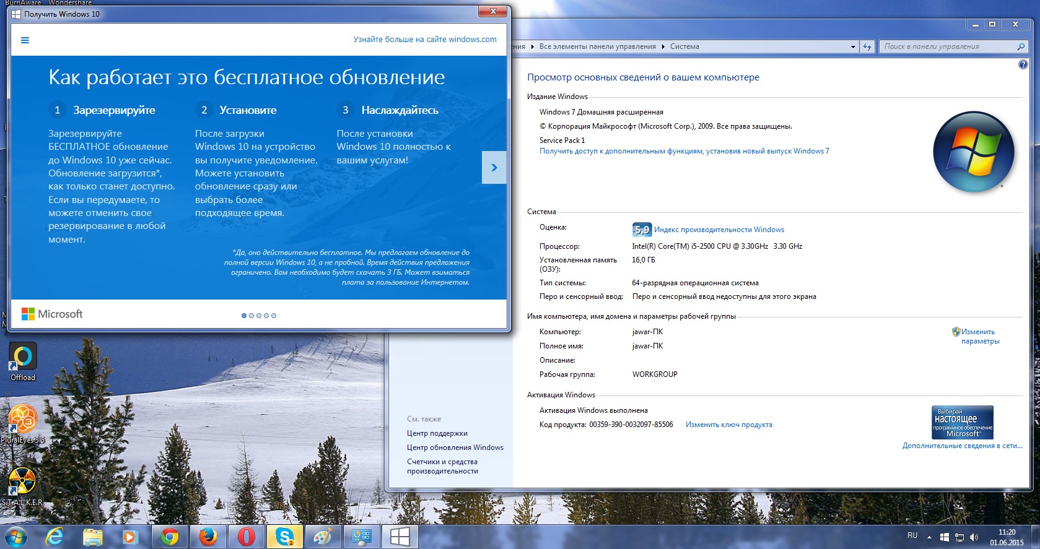Click Все элементы панели управления breadcrumb

click(597, 46)
